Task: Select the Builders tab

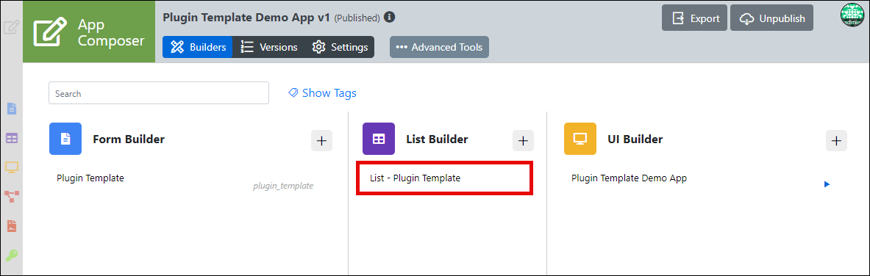Action: (198, 47)
